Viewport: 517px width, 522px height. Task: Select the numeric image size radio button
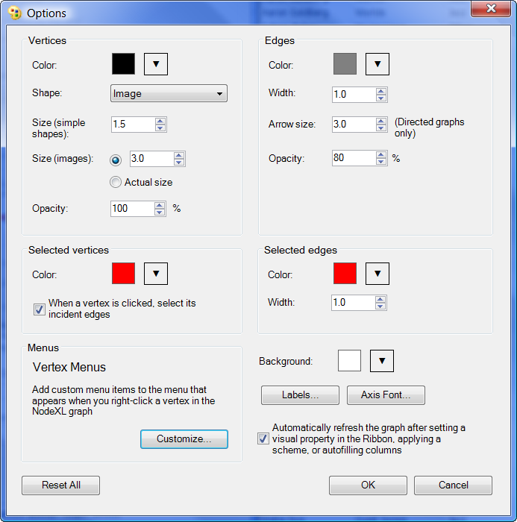115,159
